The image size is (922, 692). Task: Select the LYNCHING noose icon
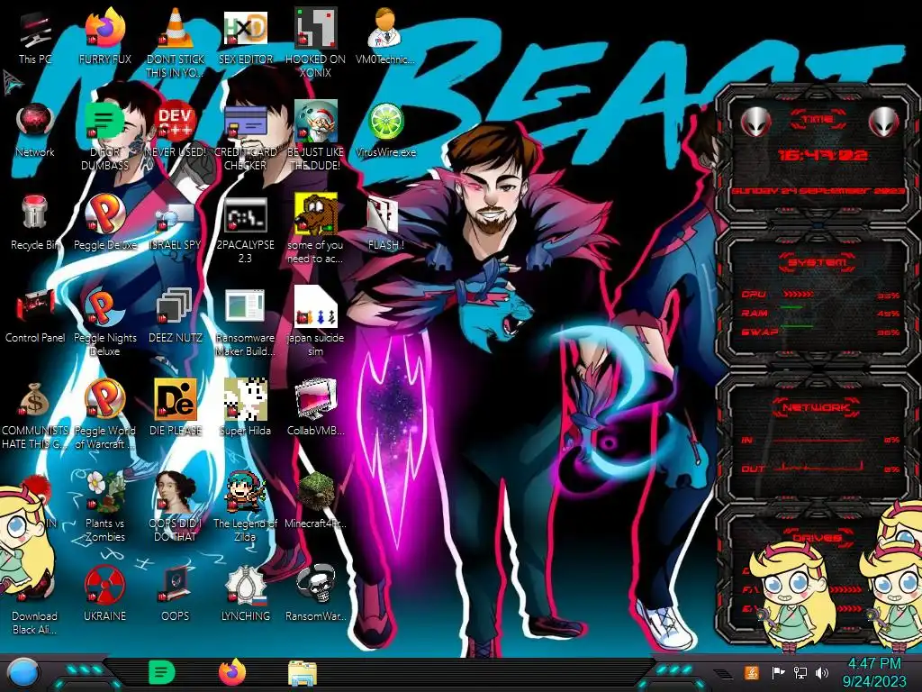click(245, 585)
